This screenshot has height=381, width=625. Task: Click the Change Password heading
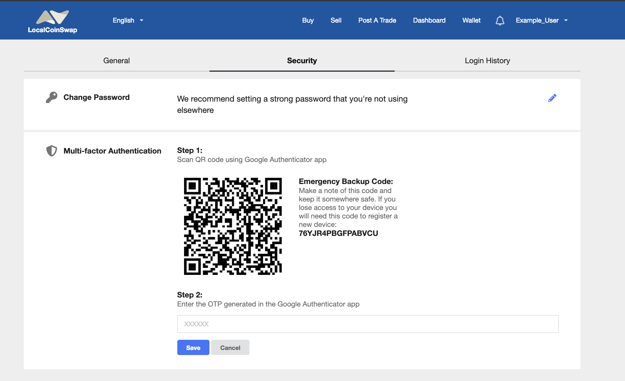(x=97, y=97)
